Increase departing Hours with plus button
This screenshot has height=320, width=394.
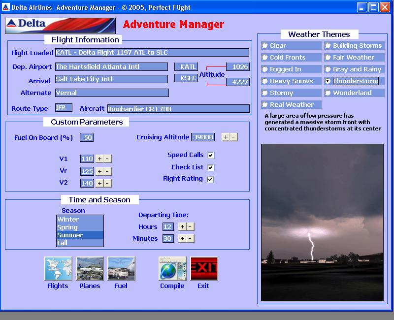coord(182,226)
